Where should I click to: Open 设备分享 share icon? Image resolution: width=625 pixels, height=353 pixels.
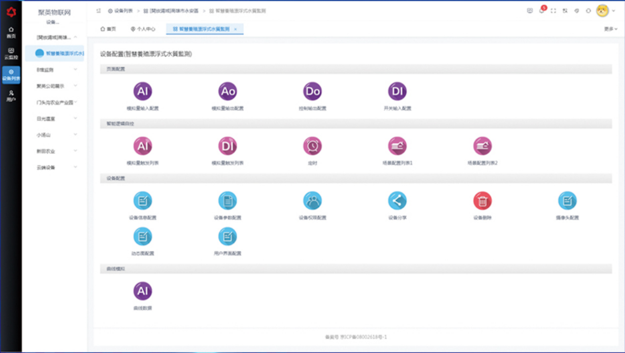point(397,201)
